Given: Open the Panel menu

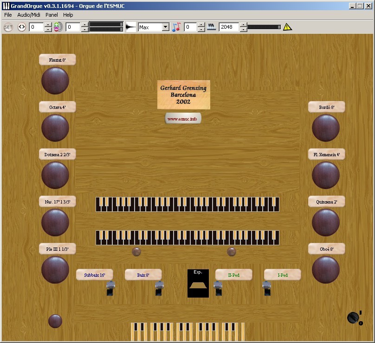Looking at the screenshot, I should point(52,15).
